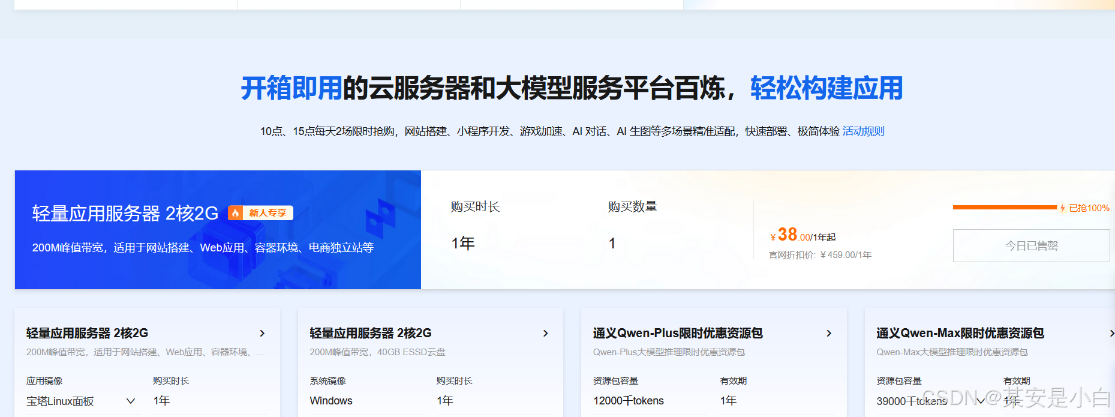Screen dimensions: 1115x417
Task: Click the 官网折扣价 ¥459.00/1年 text
Action: 820,255
